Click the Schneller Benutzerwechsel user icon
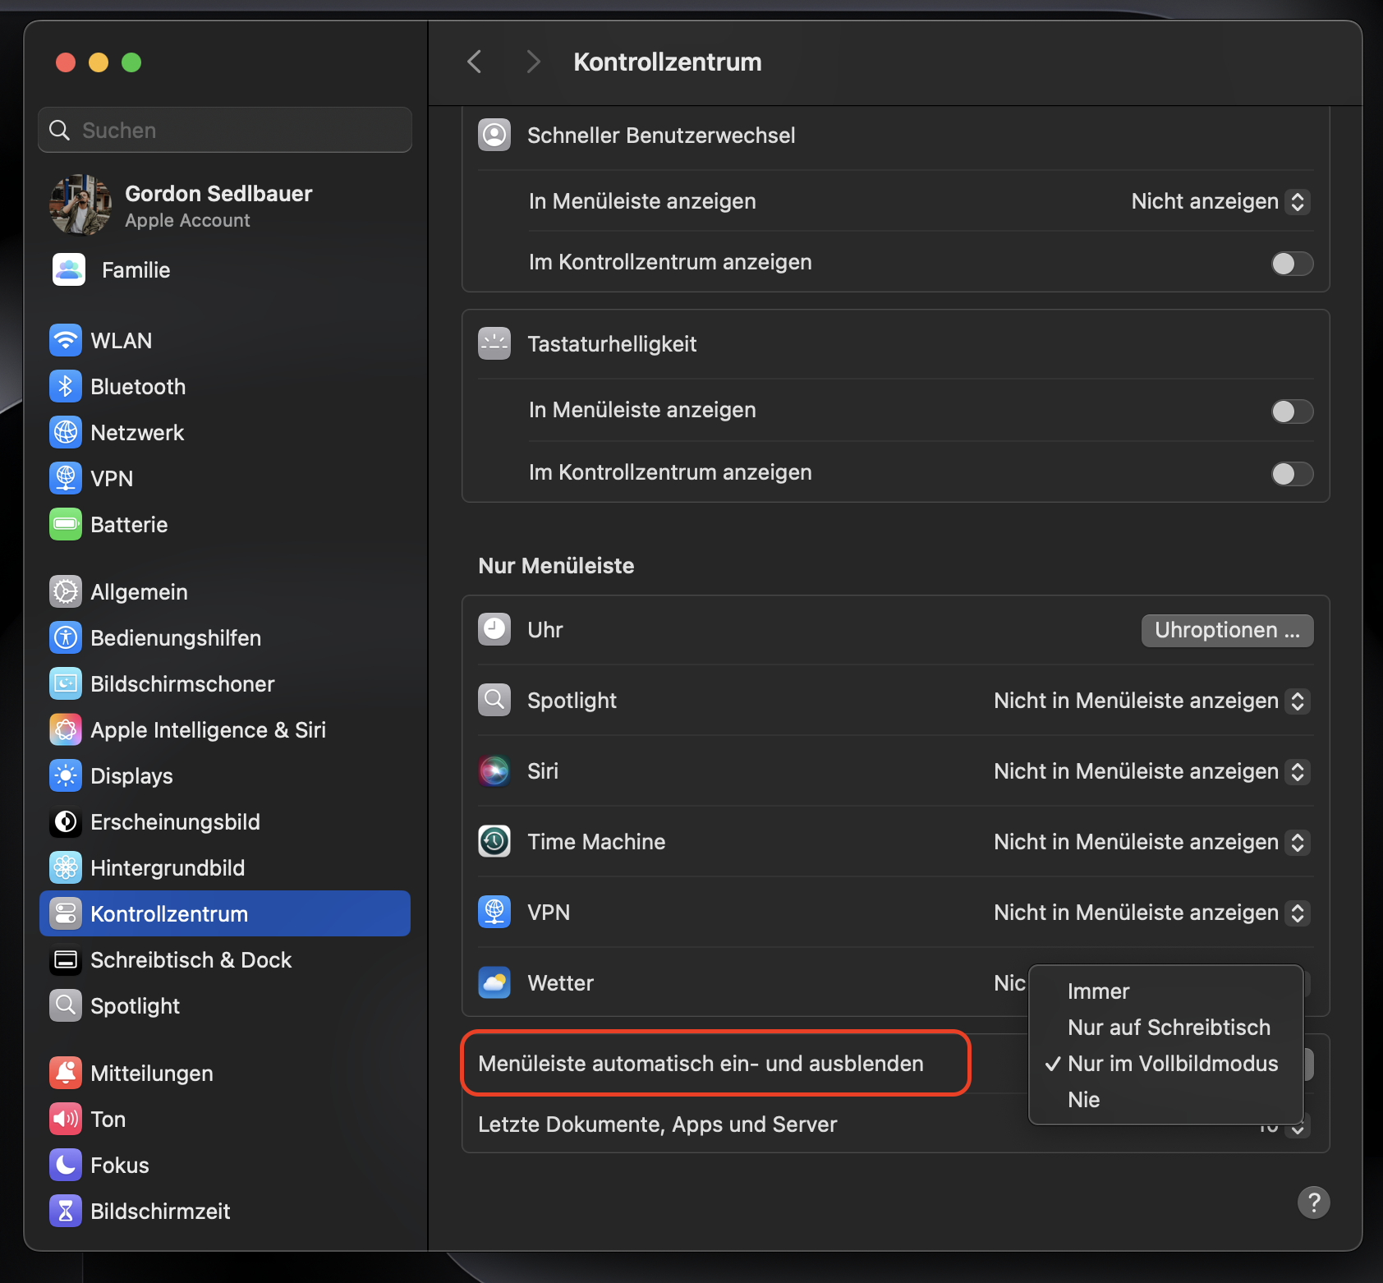 click(x=494, y=135)
